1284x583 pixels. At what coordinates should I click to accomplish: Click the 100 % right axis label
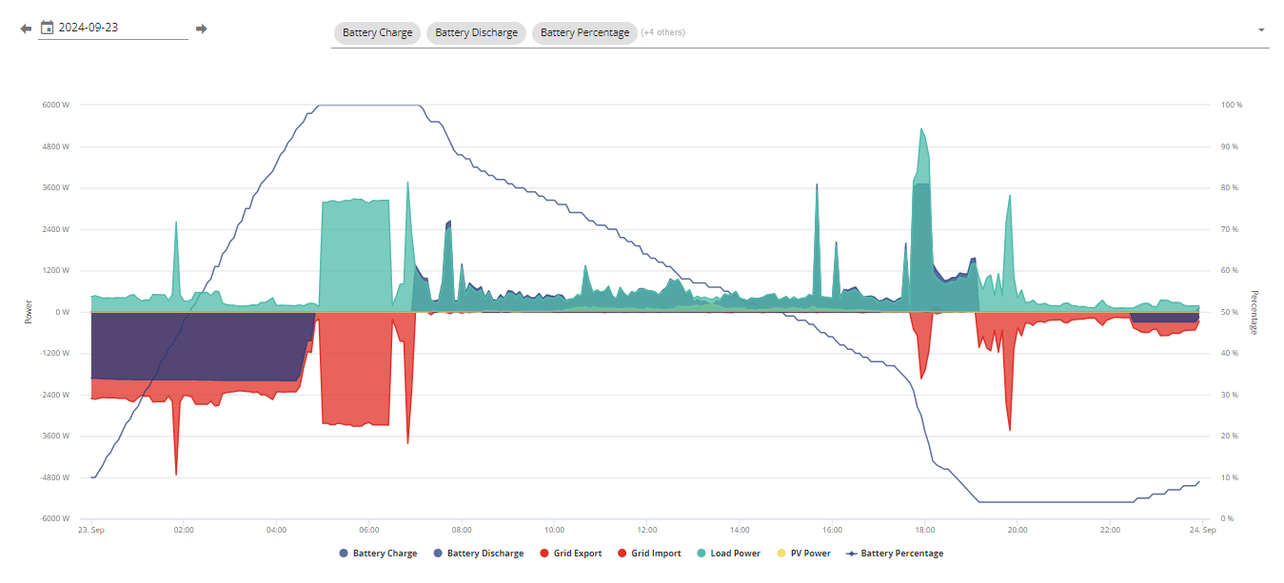1232,105
